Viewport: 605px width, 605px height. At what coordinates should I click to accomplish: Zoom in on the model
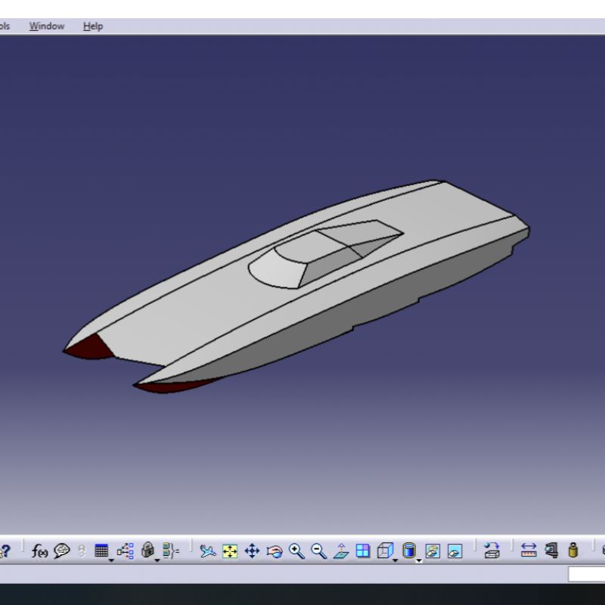click(296, 551)
